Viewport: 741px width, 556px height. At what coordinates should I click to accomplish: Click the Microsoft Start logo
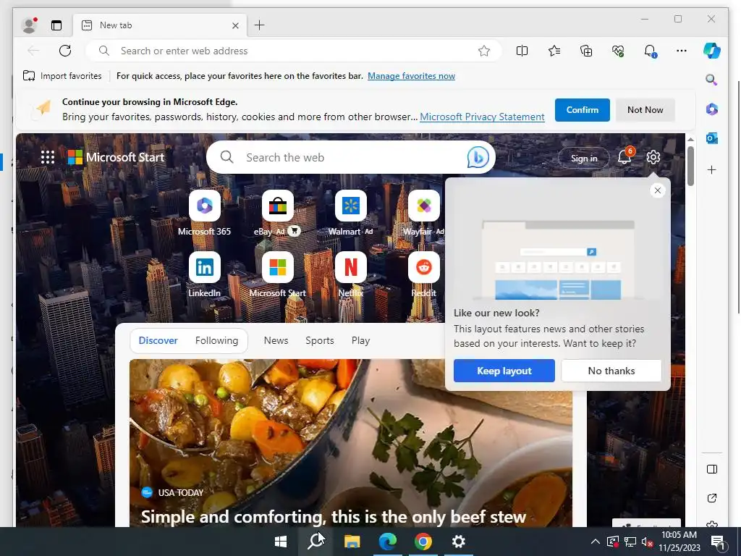117,157
